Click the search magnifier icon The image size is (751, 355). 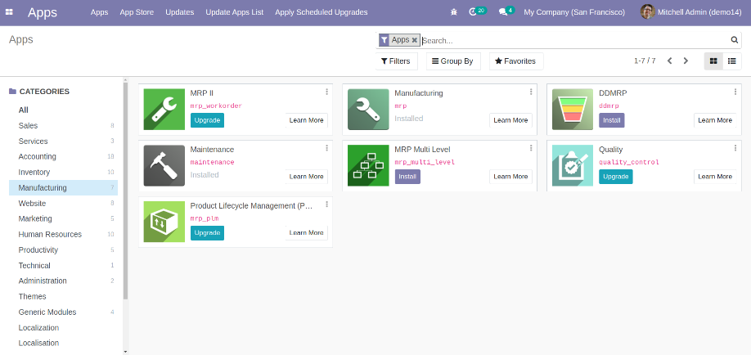[x=735, y=40]
